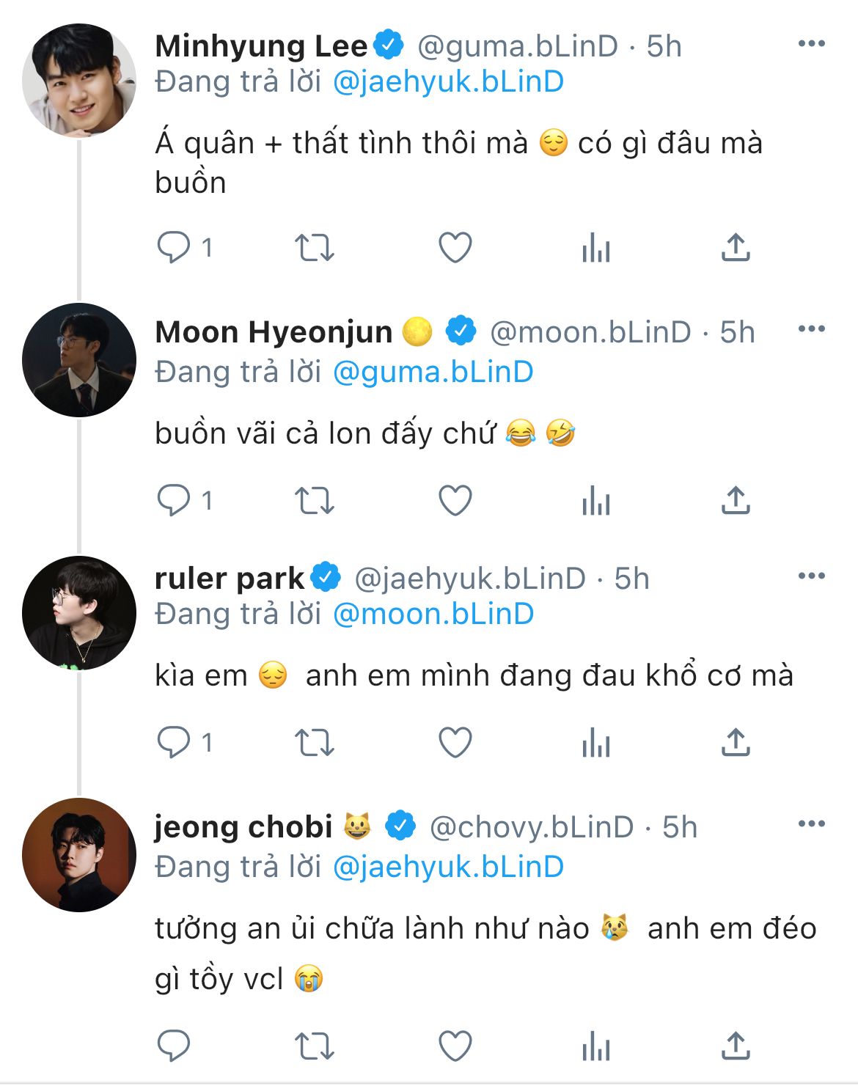
Task: Open more options on Minhyung Lee's tweet
Action: [x=811, y=44]
